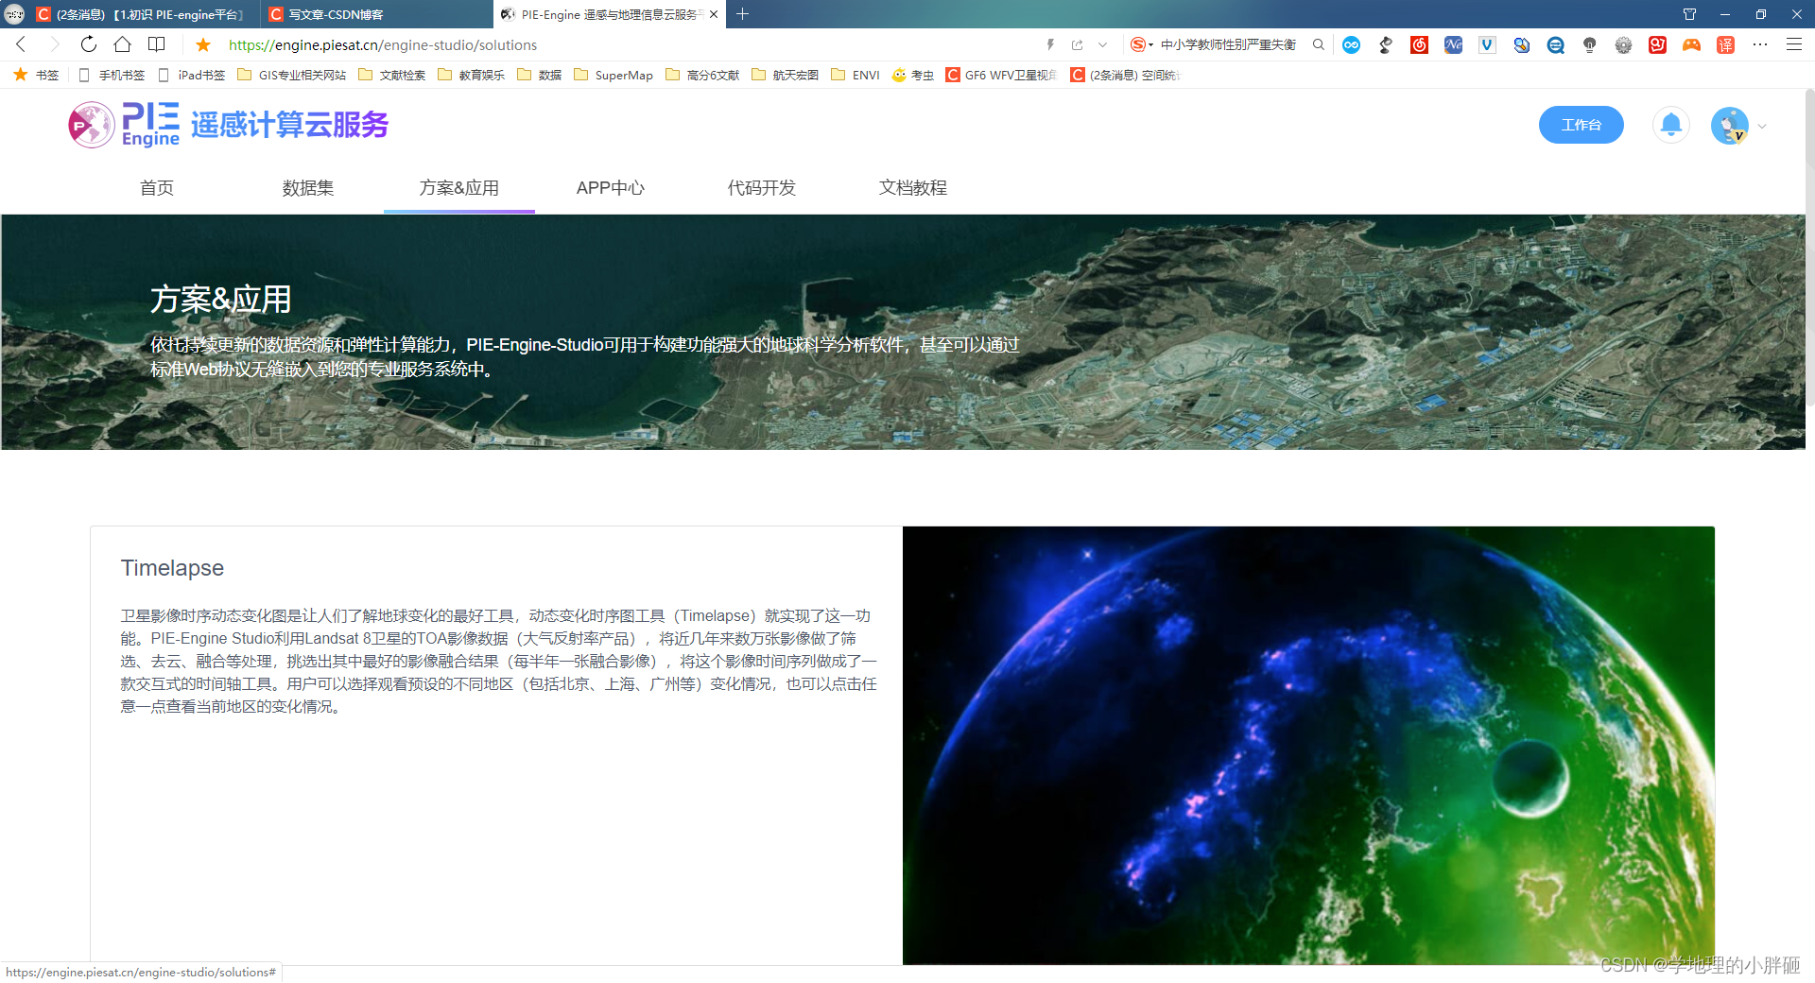Click the lightning speed-mode icon
The image size is (1815, 983).
click(x=1050, y=44)
